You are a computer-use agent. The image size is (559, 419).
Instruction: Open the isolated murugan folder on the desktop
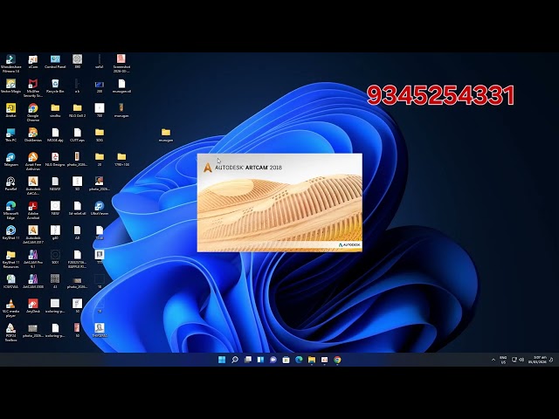tap(166, 135)
